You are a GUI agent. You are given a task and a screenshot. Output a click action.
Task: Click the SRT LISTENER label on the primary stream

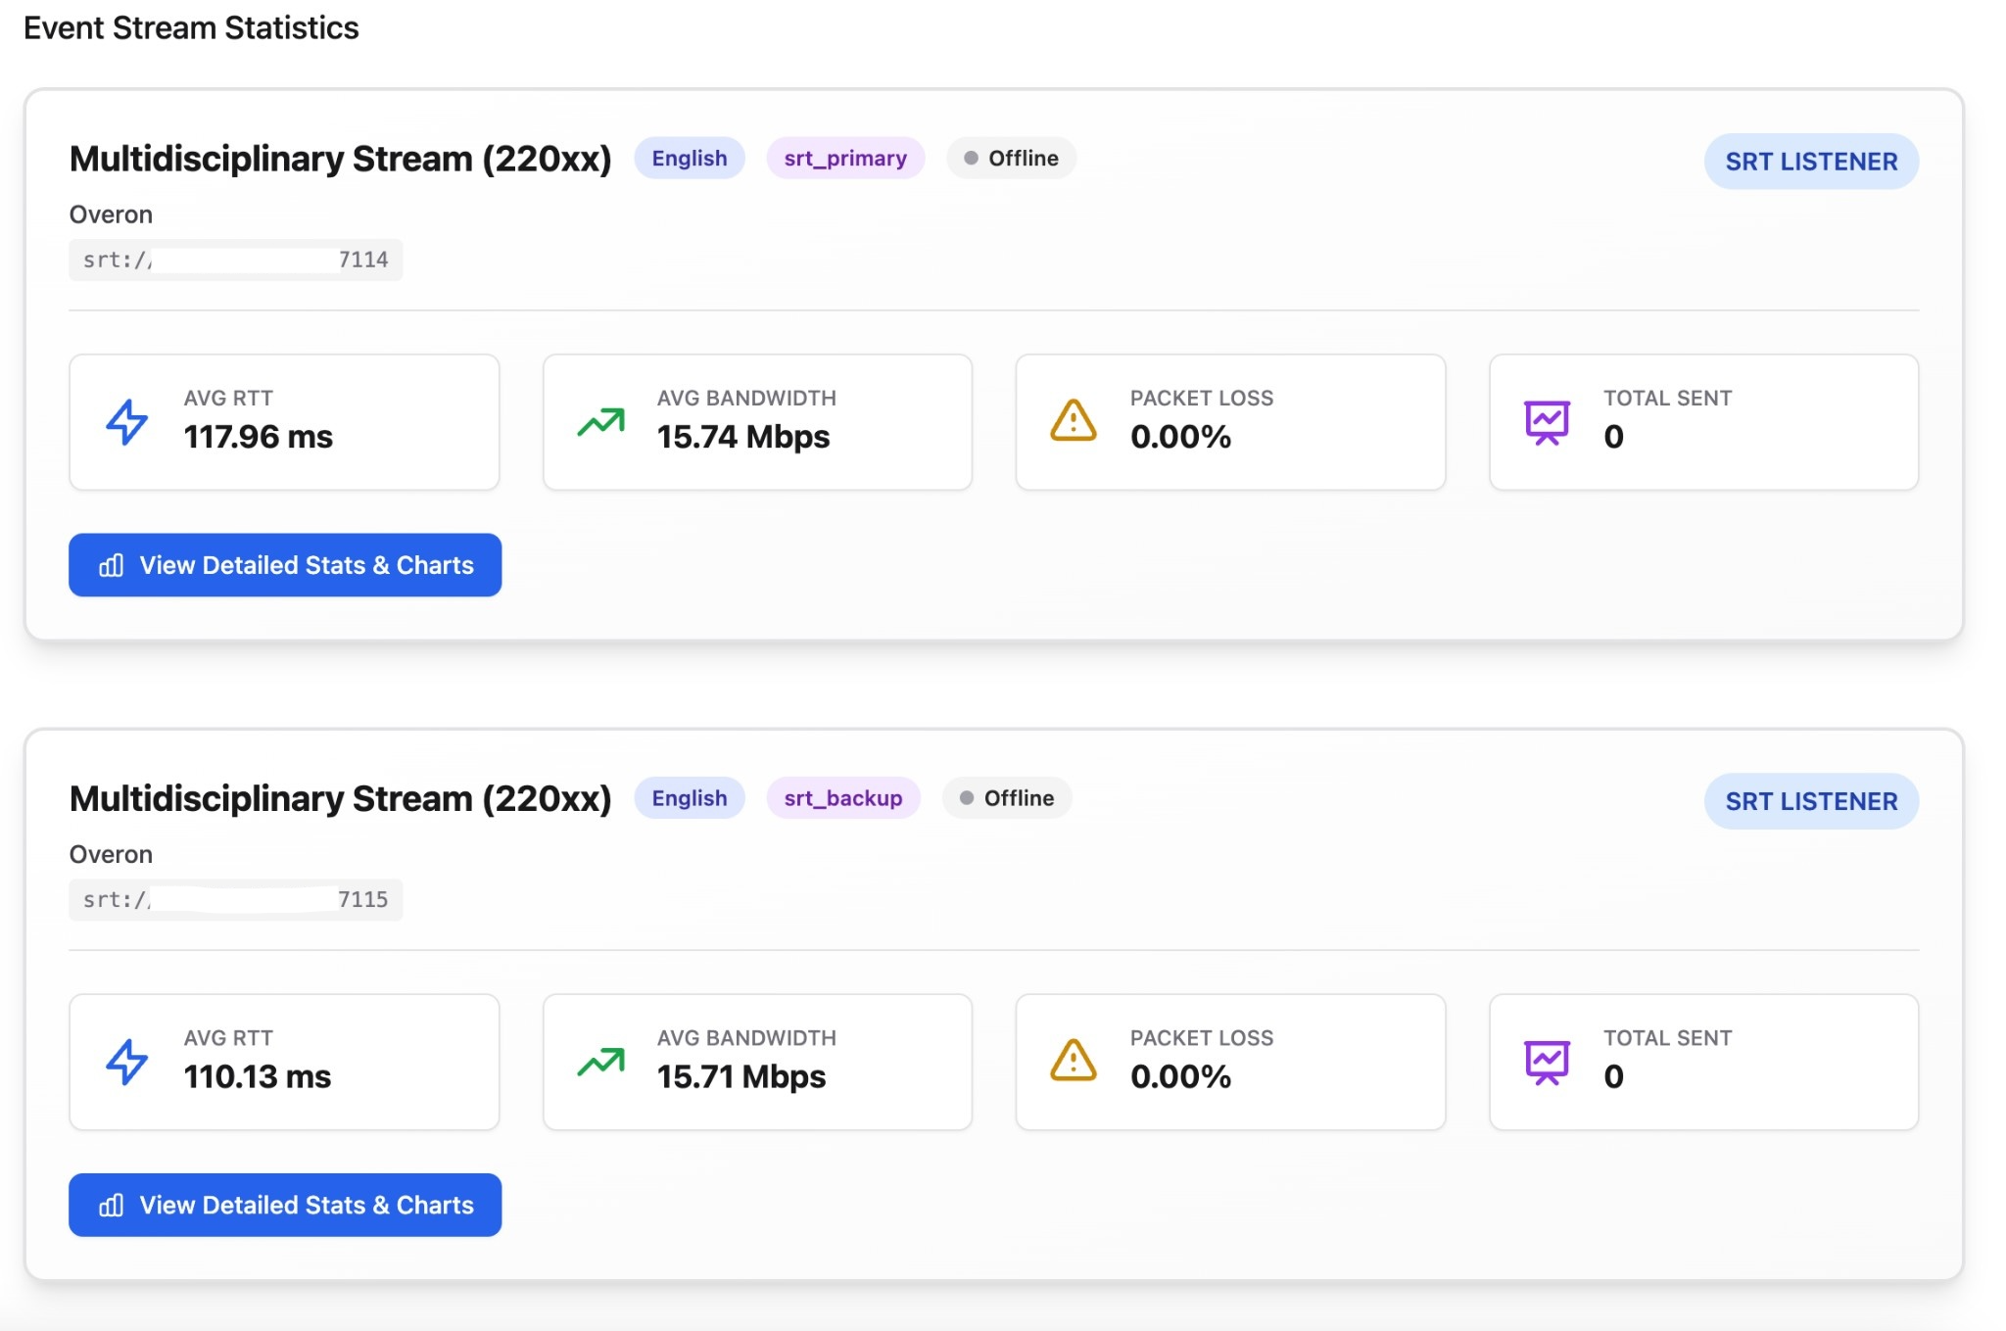pyautogui.click(x=1811, y=161)
